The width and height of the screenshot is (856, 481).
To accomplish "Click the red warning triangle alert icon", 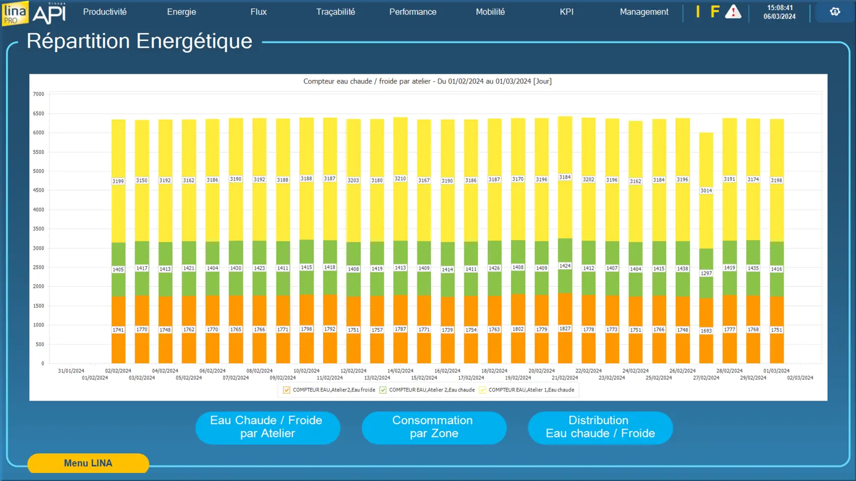I will [733, 12].
